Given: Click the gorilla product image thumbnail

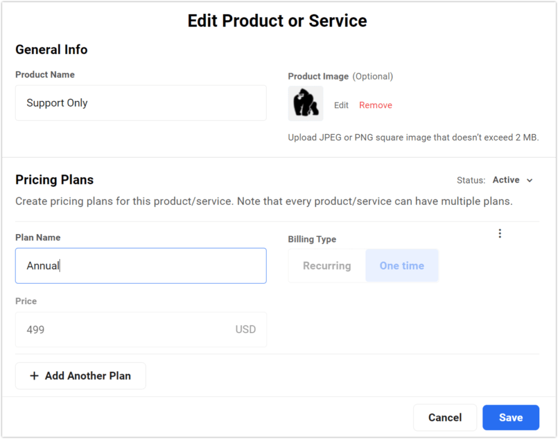Looking at the screenshot, I should pyautogui.click(x=306, y=104).
